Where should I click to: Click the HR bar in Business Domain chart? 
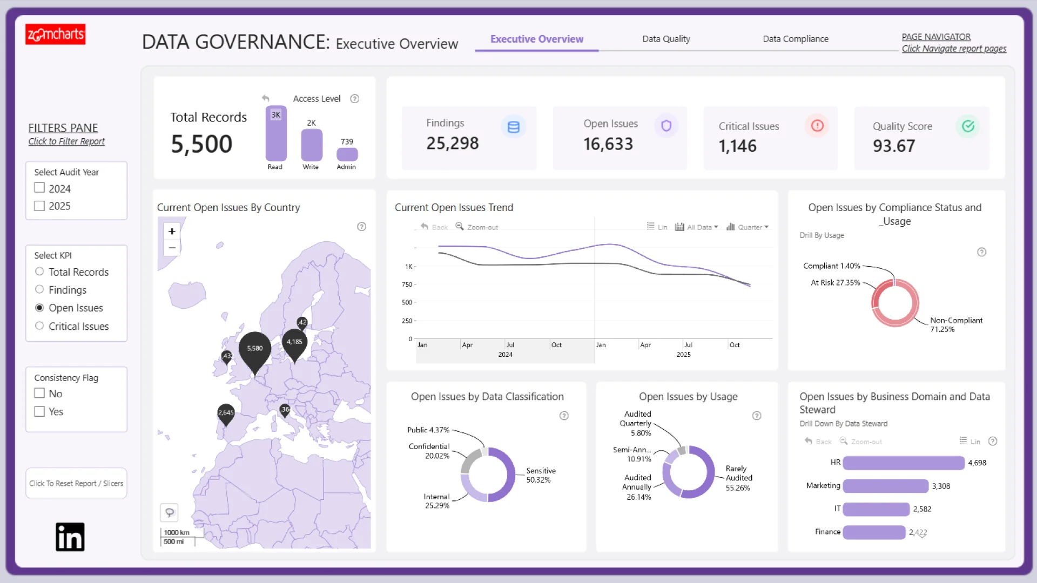[903, 463]
